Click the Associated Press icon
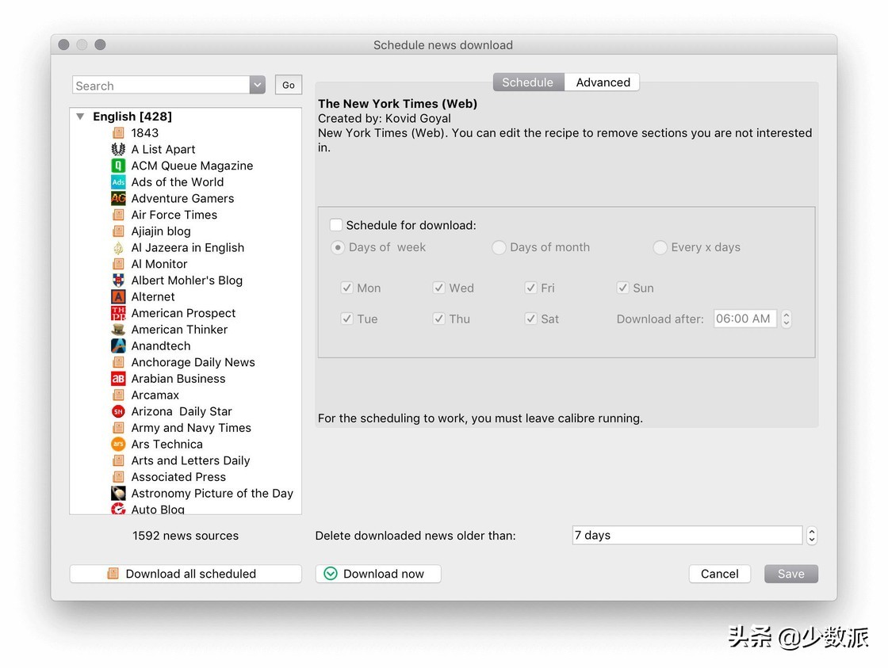888x668 pixels. (118, 478)
